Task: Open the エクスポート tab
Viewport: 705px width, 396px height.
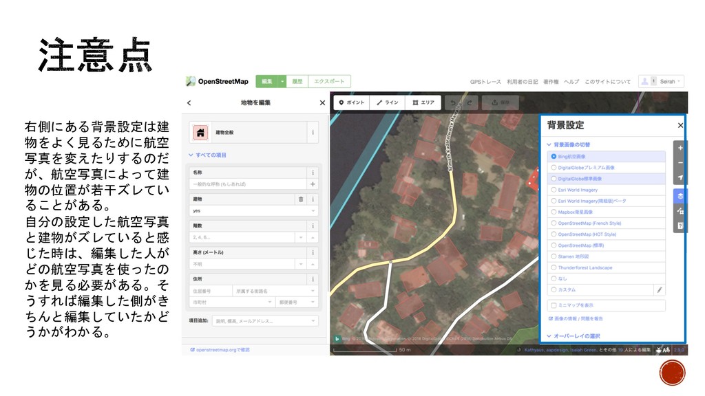Action: point(329,81)
